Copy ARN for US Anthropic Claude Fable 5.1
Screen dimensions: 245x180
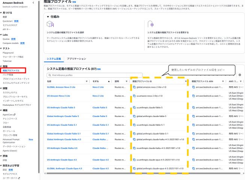coord(194,125)
